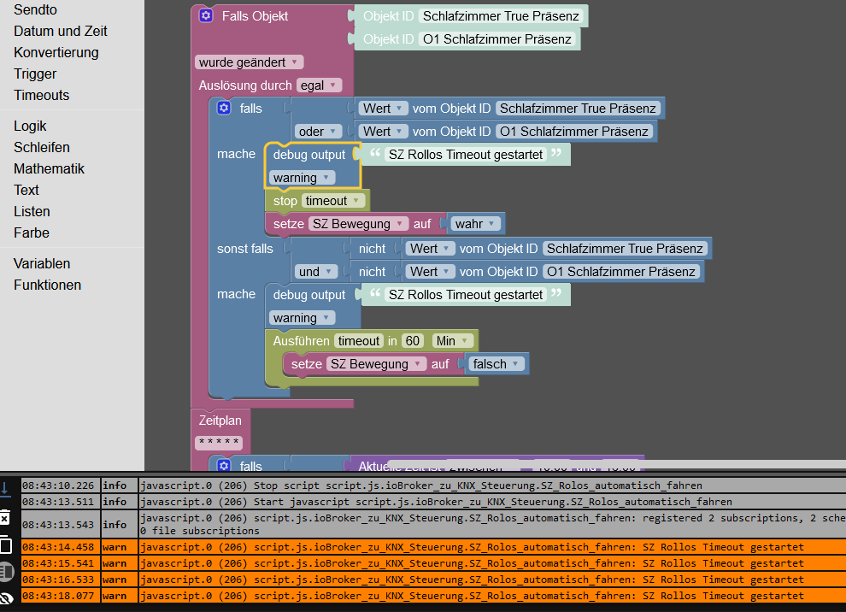Screen dimensions: 846x612
Task: Select the 'nicht' block on sonst falls row
Action: (x=373, y=248)
